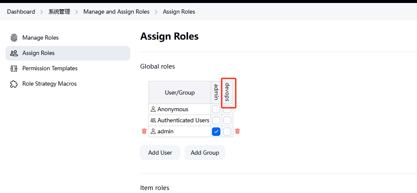The height and width of the screenshot is (193, 417).
Task: Click the person icon next to Anonymous
Action: point(153,109)
